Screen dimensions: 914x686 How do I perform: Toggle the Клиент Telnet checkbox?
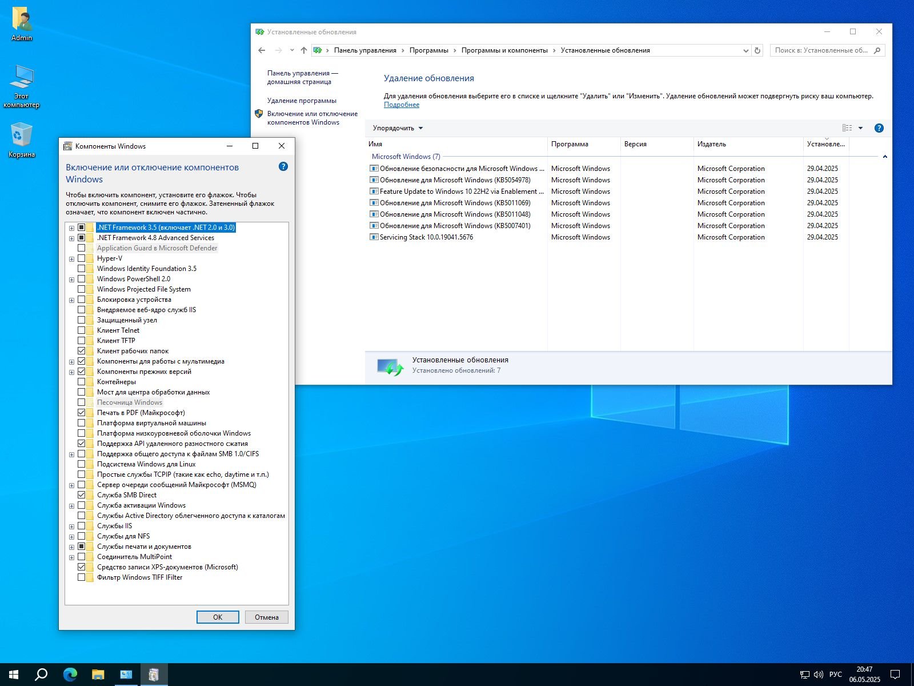click(81, 330)
